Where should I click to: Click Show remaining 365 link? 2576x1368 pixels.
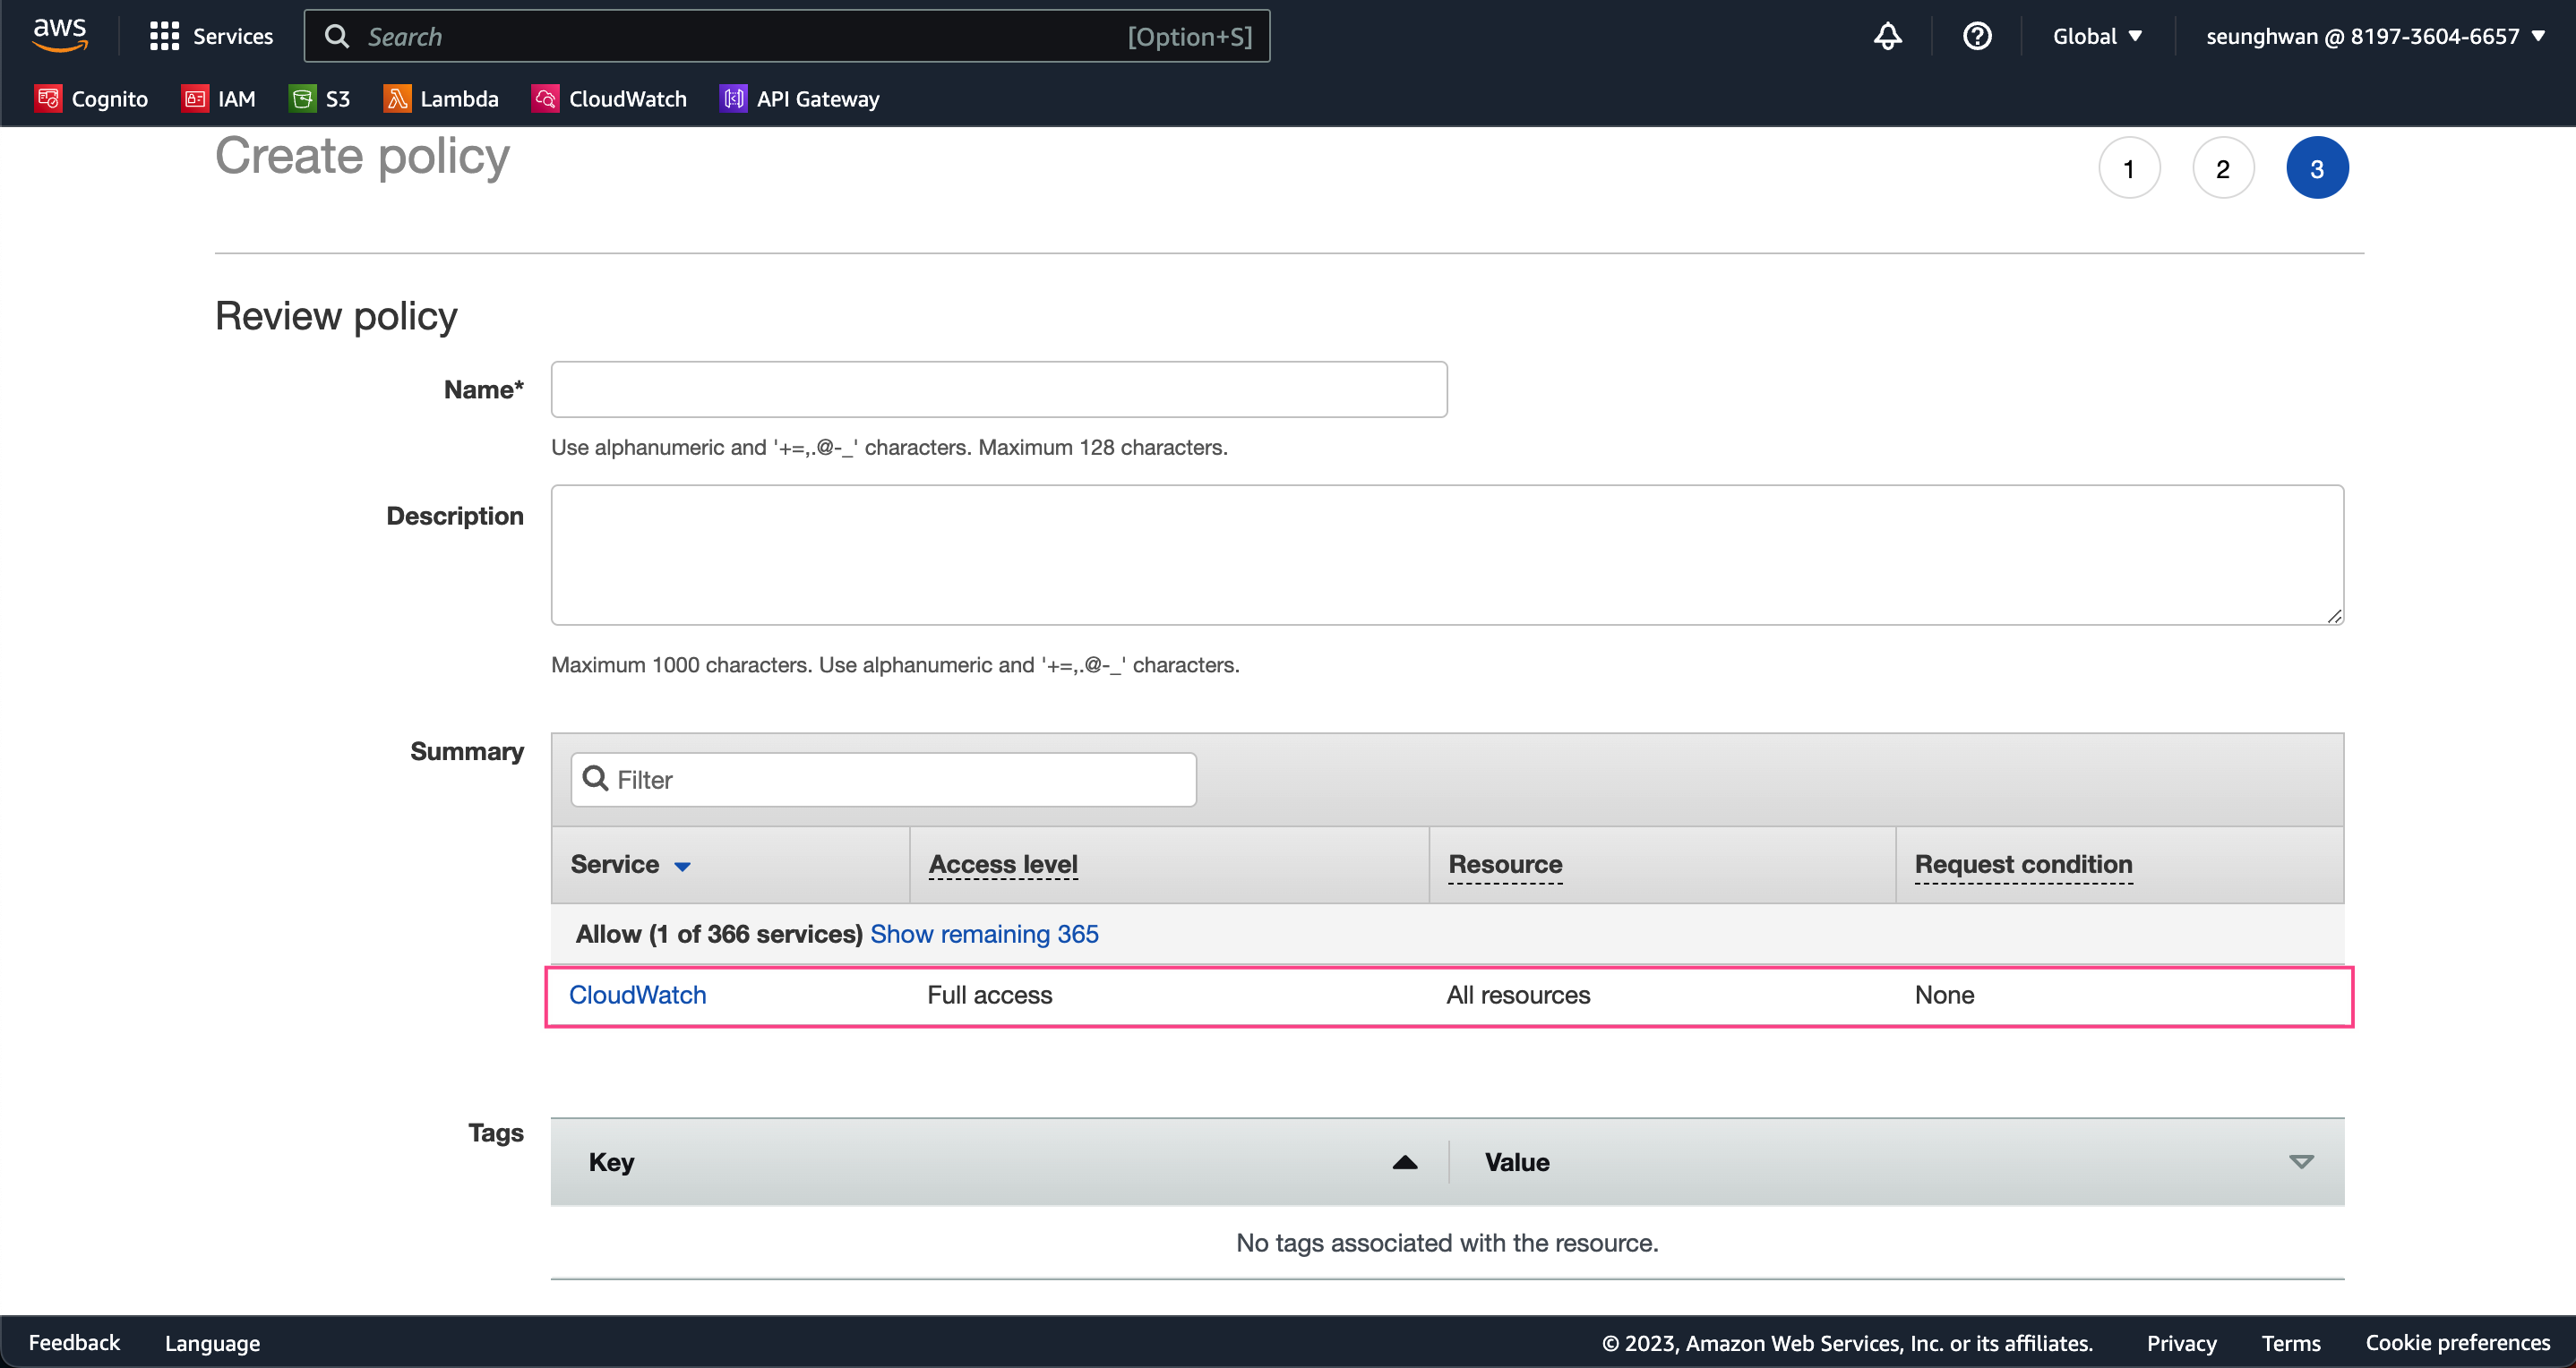coord(983,933)
